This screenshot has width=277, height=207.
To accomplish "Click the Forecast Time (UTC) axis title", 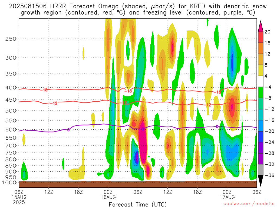I will tap(138, 204).
